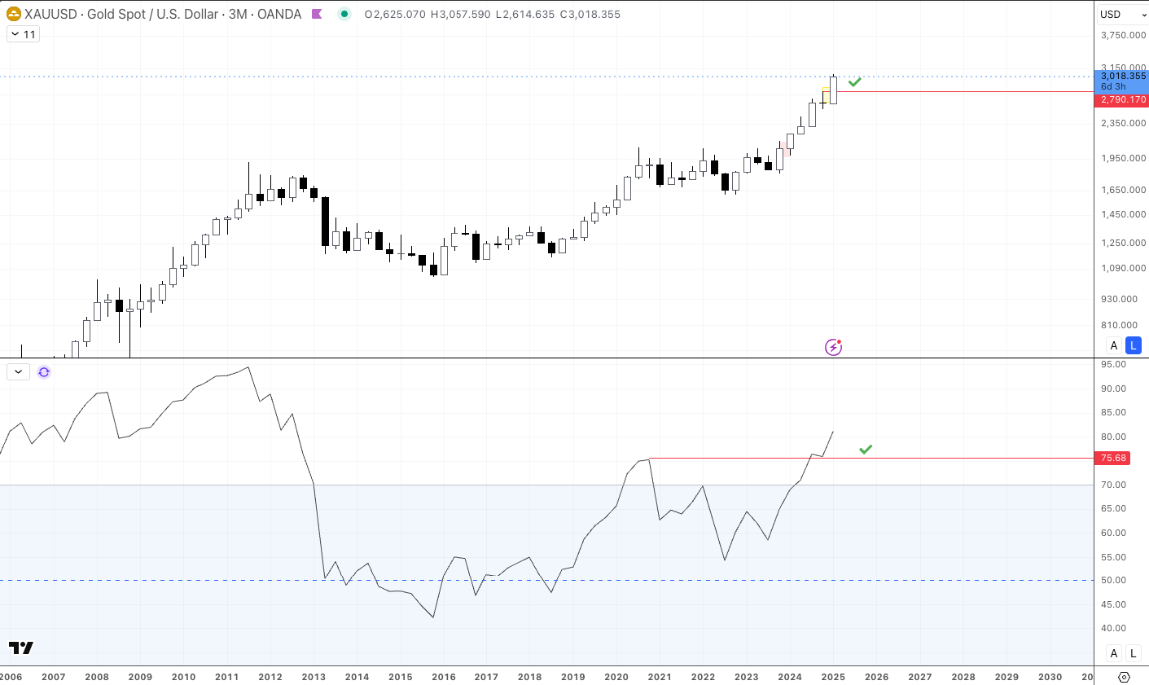Open chart settings gear at bottom right
The height and width of the screenshot is (685, 1149).
[1124, 677]
